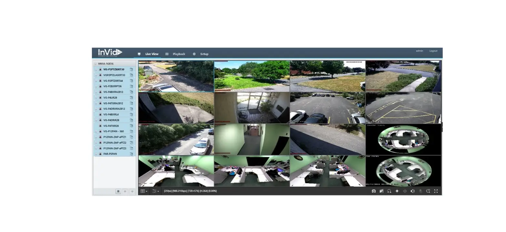Open the PTZ control icon

coord(397,191)
